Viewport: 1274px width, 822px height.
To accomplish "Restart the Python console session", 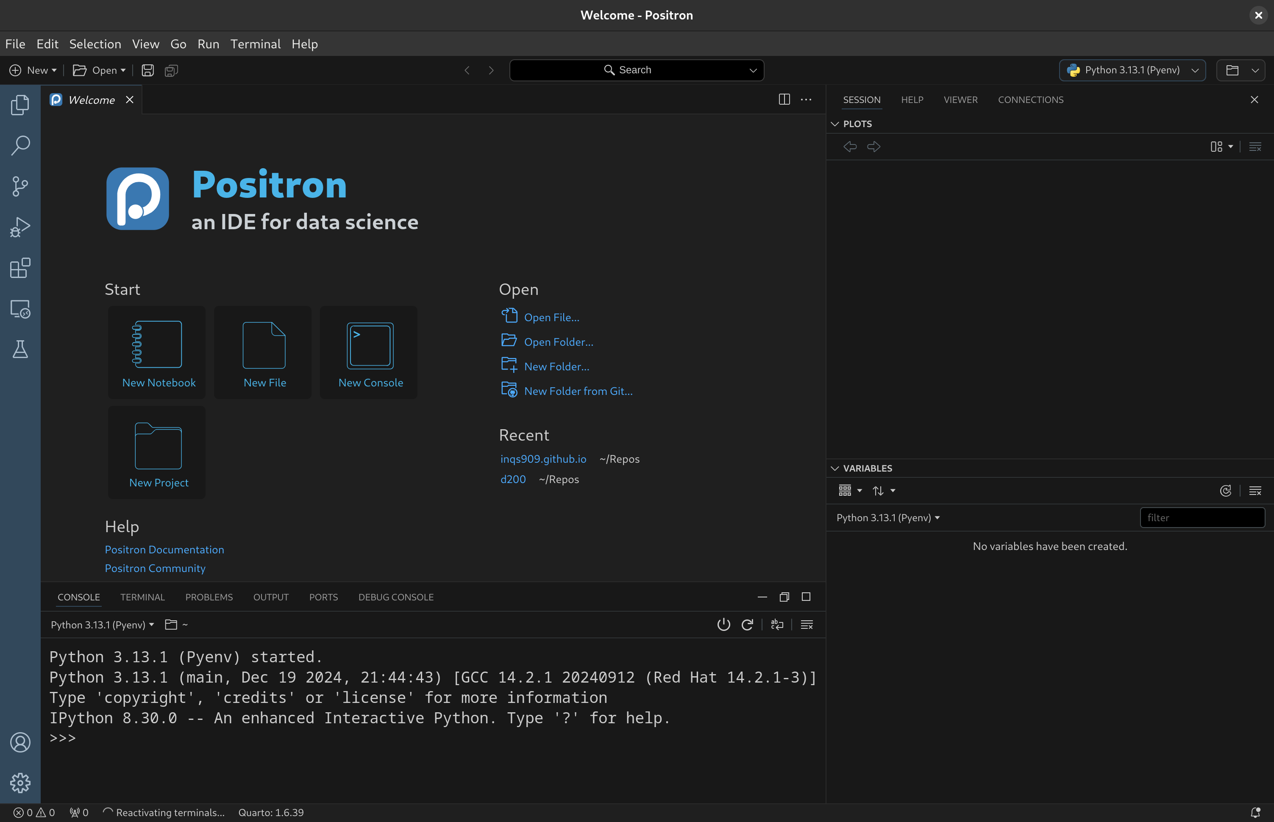I will pos(747,624).
